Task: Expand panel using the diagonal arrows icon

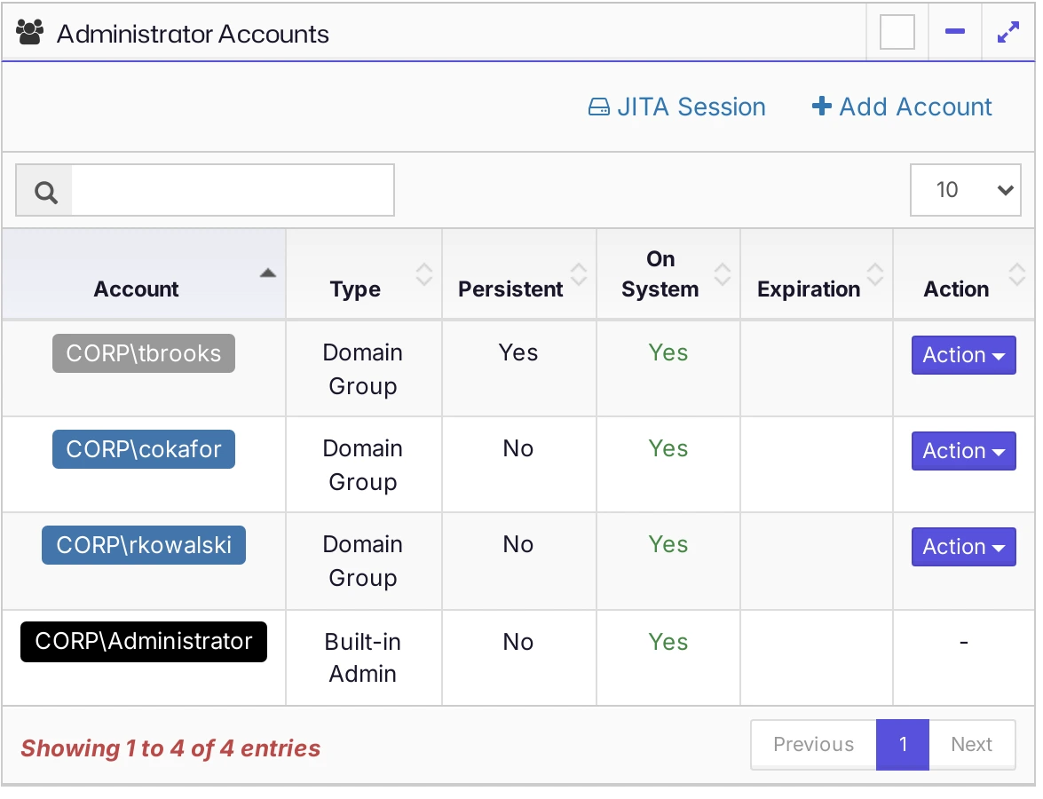Action: 1007,31
